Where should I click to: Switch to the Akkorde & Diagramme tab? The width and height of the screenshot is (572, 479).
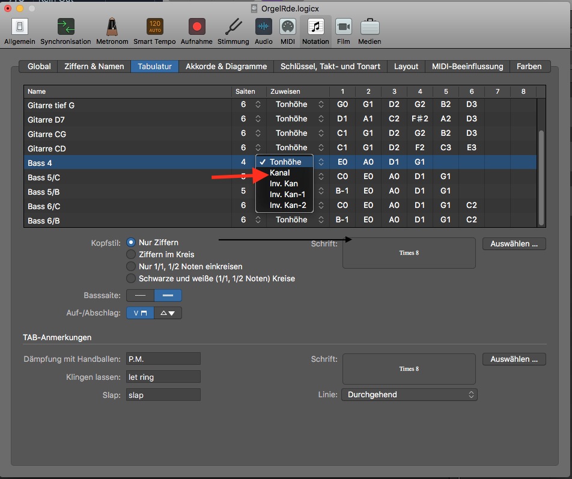point(226,67)
